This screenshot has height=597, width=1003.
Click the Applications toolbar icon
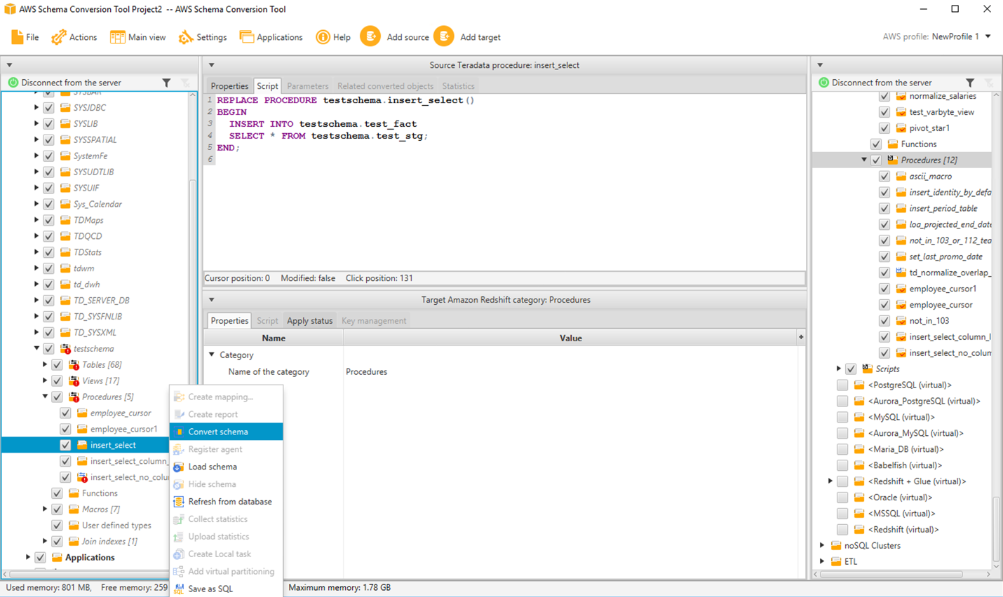pos(247,37)
